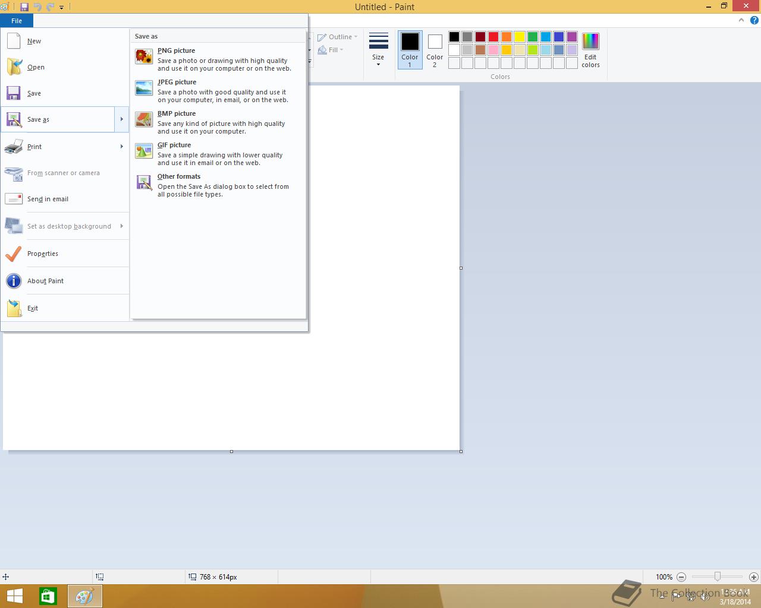Click the zoom slider handle
The width and height of the screenshot is (761, 608).
click(x=718, y=577)
